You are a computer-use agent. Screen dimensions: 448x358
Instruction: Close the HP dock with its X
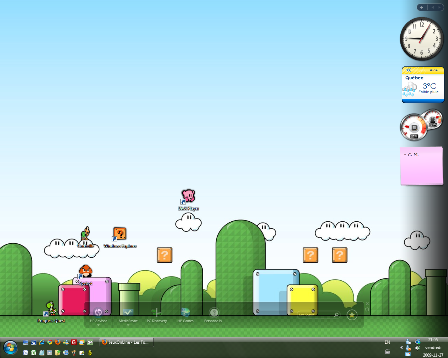tap(367, 303)
